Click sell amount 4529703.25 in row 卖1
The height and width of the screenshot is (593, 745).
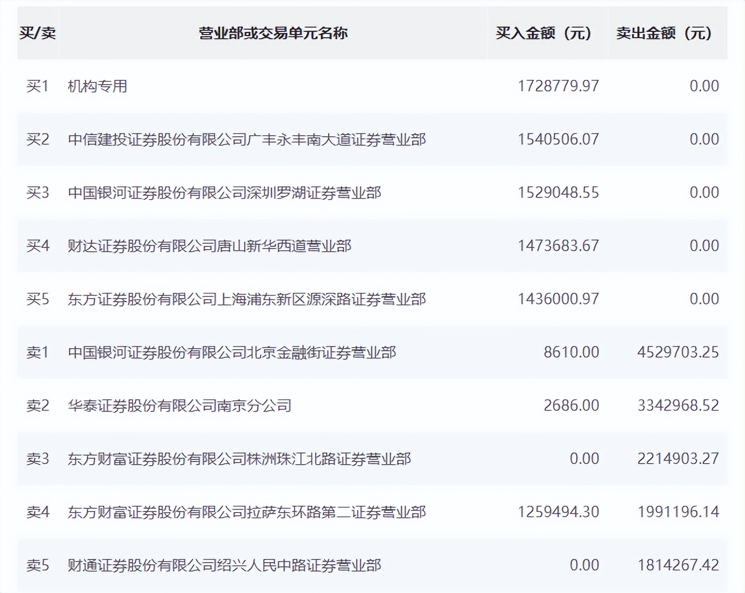(x=678, y=352)
